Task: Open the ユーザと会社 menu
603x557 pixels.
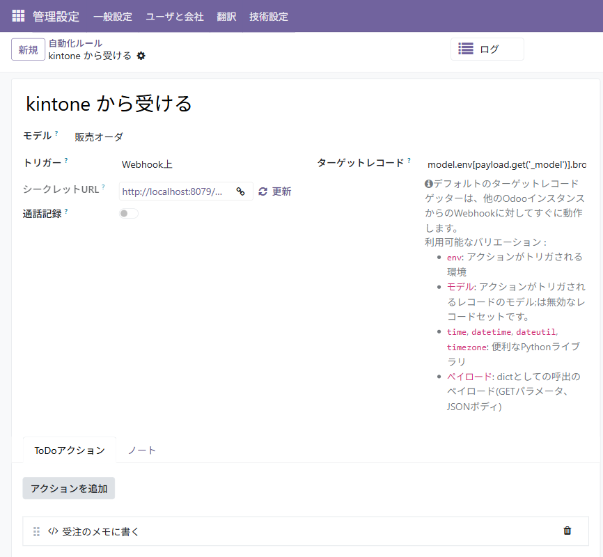Action: click(175, 17)
